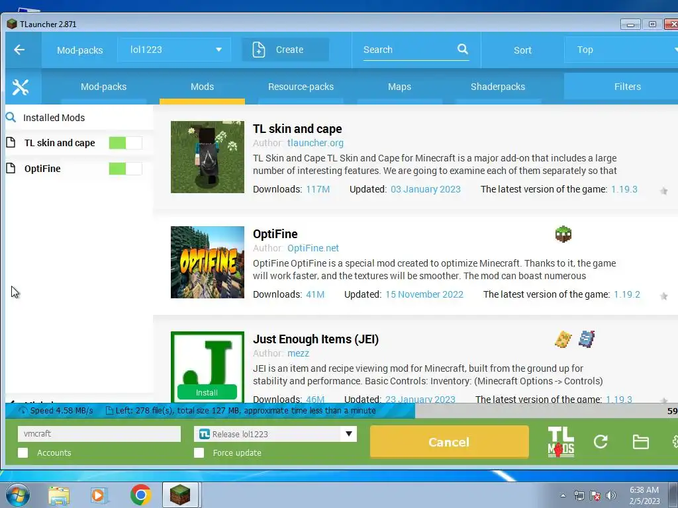Open TL MODS logo button

(x=561, y=441)
